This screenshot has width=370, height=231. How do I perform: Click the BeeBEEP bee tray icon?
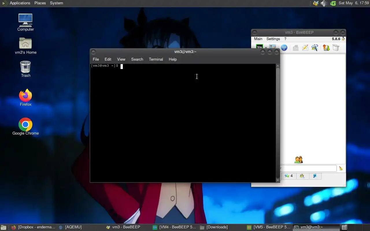point(316,3)
